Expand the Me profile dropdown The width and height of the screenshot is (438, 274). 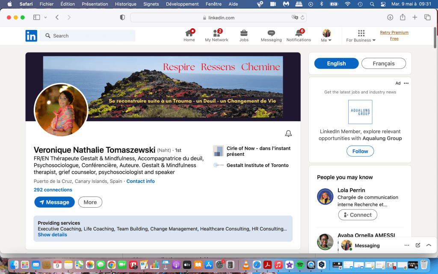[x=326, y=36]
